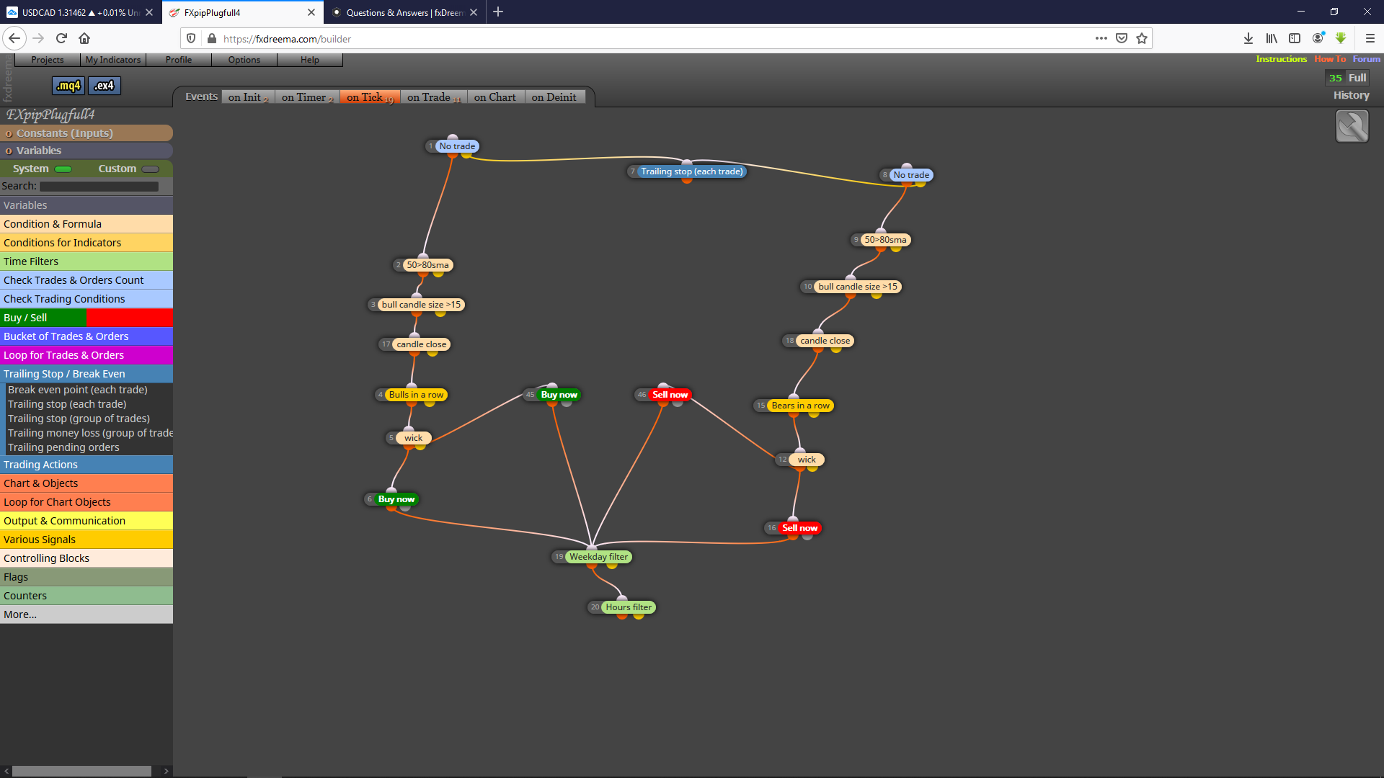Open a new browser tab
This screenshot has width=1384, height=778.
(x=498, y=12)
